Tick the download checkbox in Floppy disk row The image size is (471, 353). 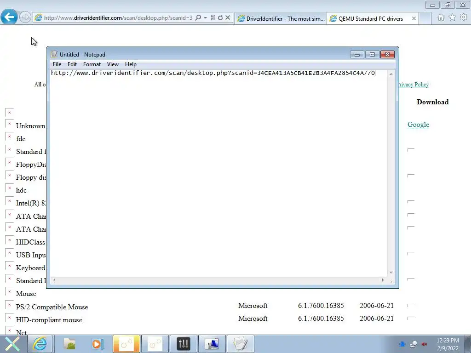point(411,176)
